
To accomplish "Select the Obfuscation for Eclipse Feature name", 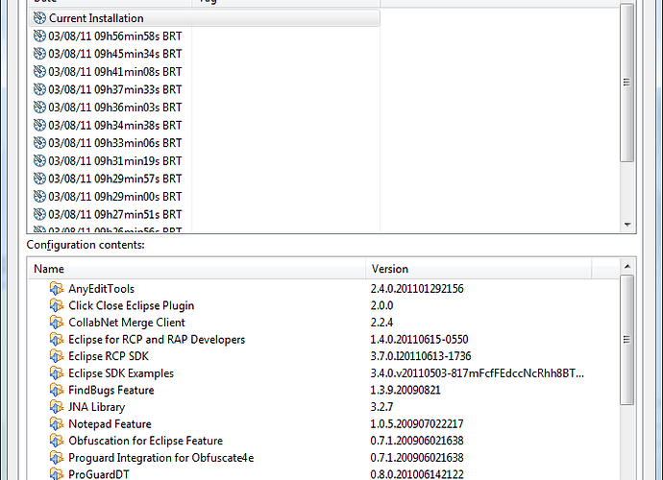I will (146, 441).
